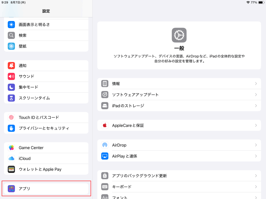Click the 8月7日(木) date text
266x199 pixels.
coord(18,2)
